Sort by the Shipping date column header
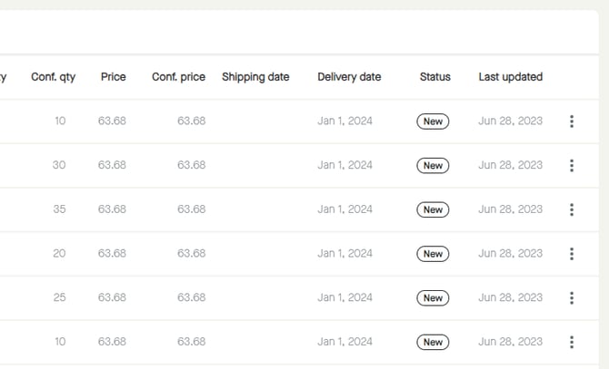 pos(255,77)
